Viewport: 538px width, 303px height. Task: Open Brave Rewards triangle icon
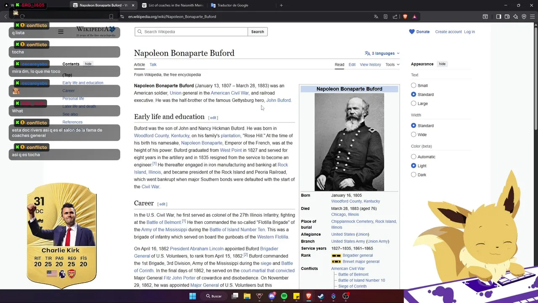pyautogui.click(x=414, y=16)
